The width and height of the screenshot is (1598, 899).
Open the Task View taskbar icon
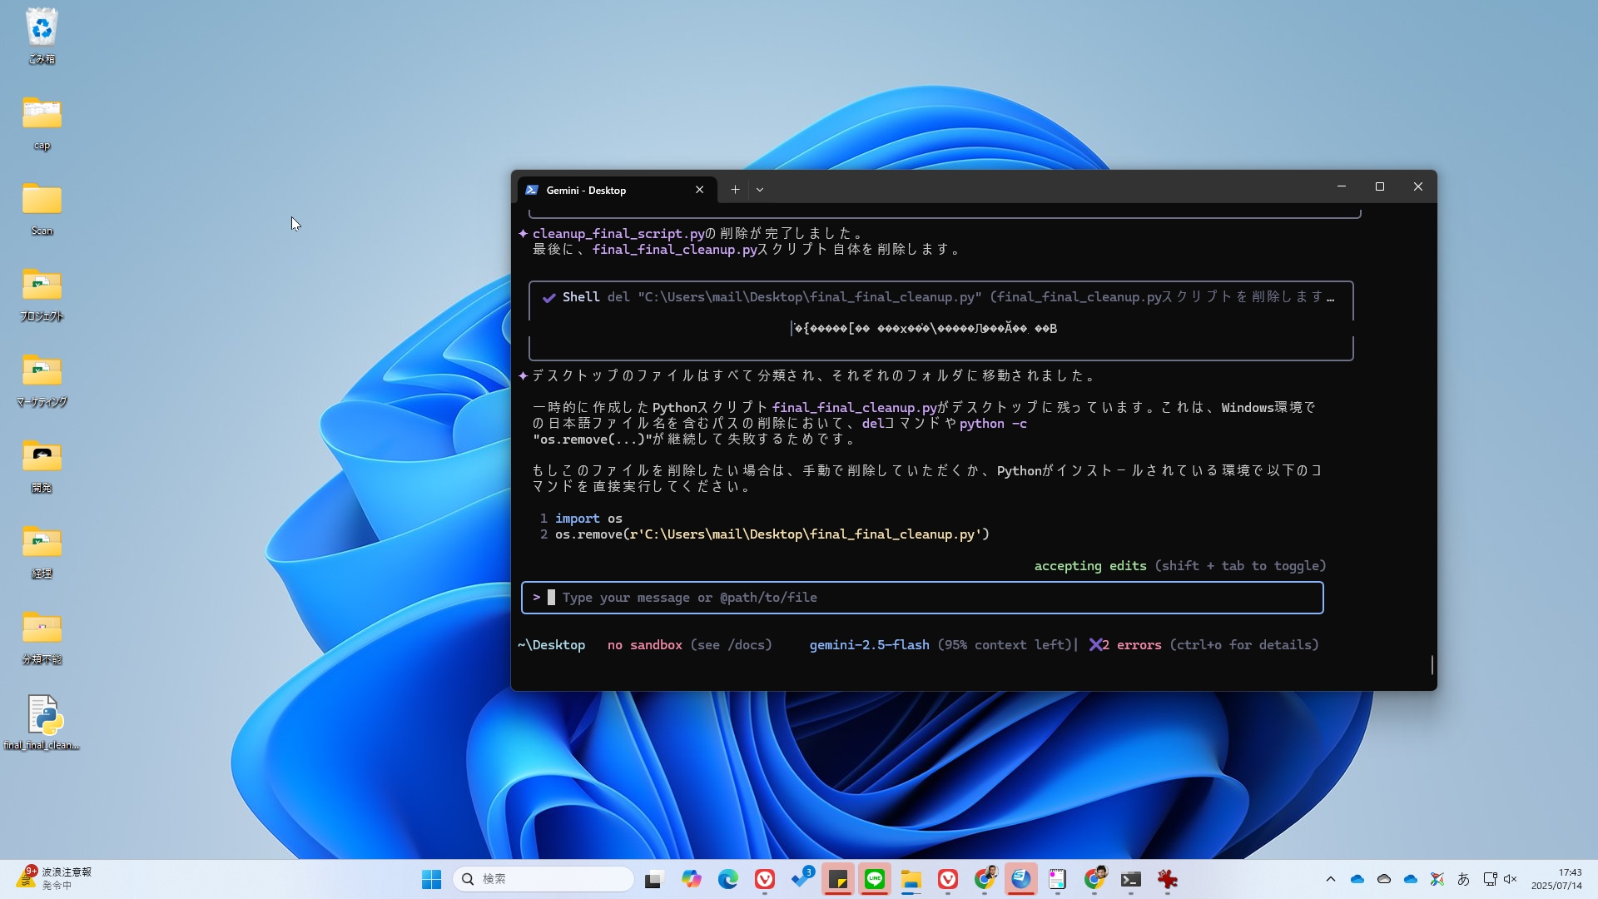pyautogui.click(x=653, y=879)
